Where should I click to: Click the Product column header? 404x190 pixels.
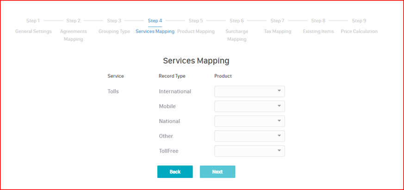223,76
